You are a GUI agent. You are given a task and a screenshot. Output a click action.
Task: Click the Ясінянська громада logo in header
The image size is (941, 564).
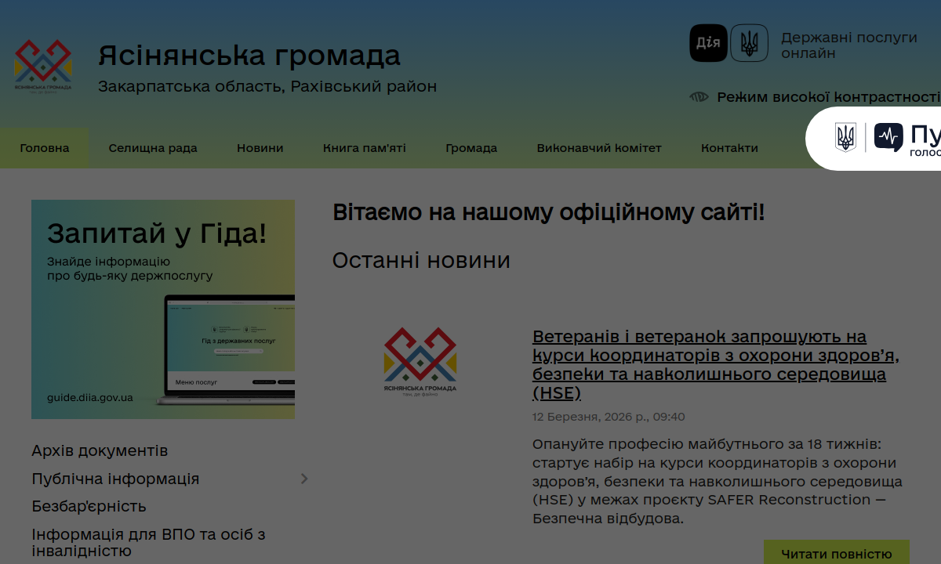(x=43, y=66)
